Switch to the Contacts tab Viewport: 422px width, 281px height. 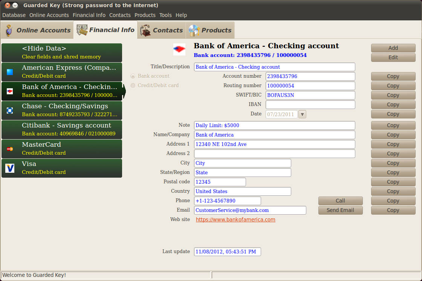[162, 30]
